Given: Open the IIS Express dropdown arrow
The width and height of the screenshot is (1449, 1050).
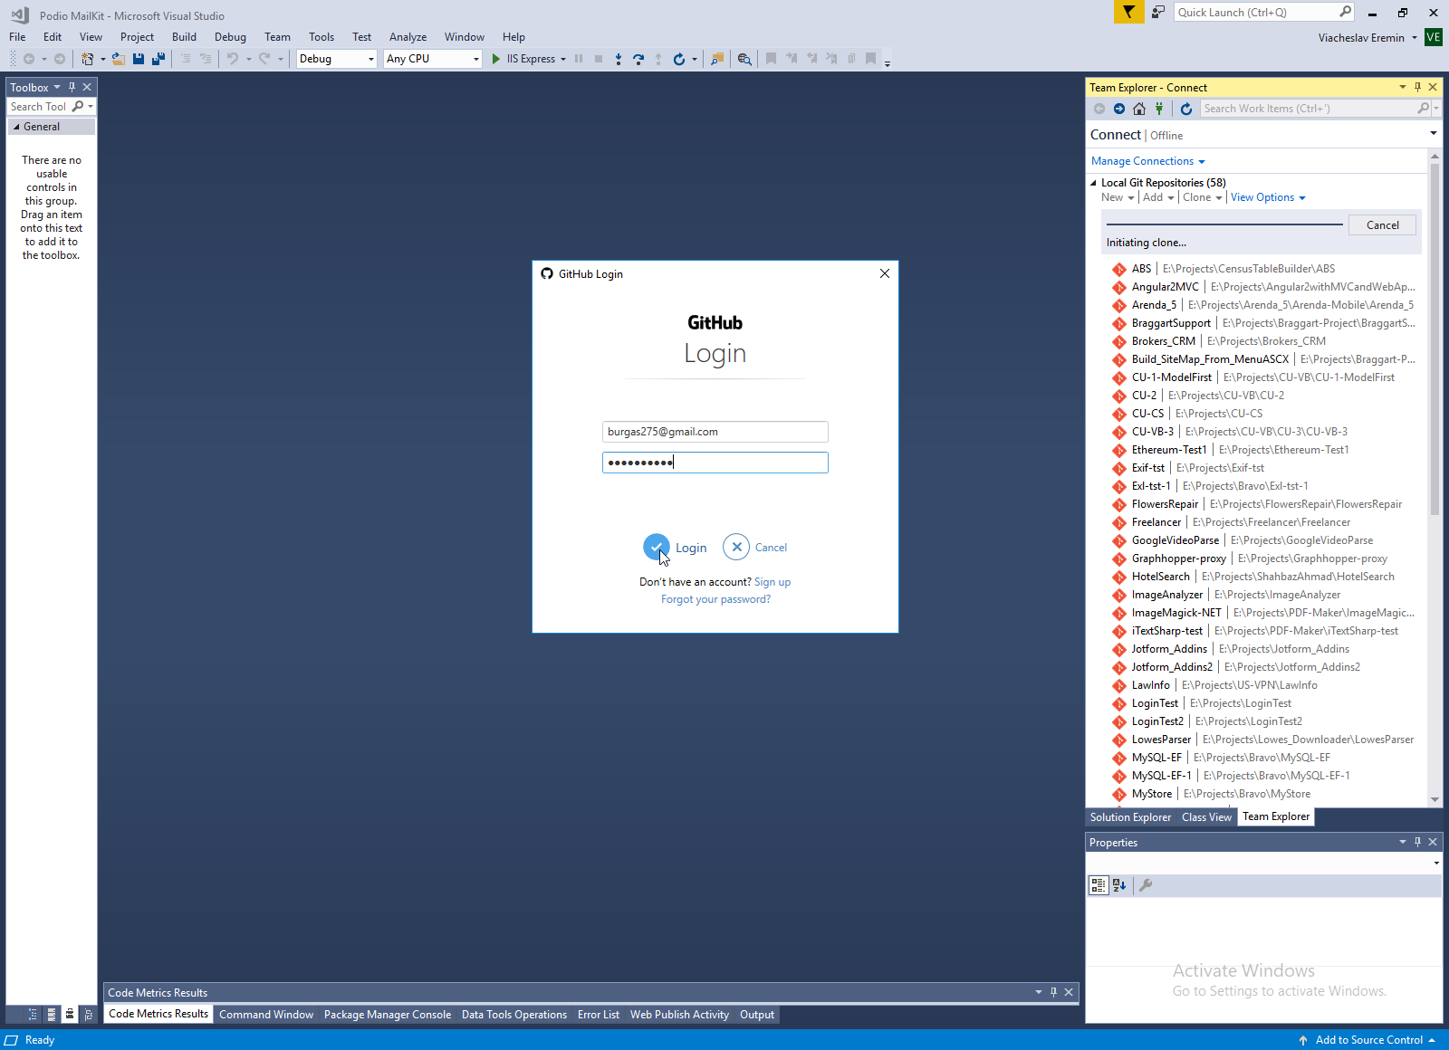Looking at the screenshot, I should click(563, 59).
